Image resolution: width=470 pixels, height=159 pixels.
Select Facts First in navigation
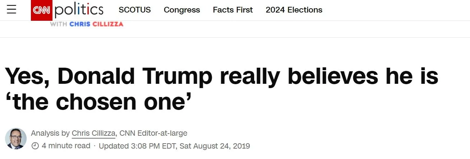(233, 10)
